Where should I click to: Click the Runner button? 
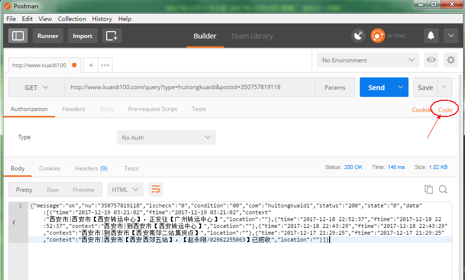click(x=48, y=36)
